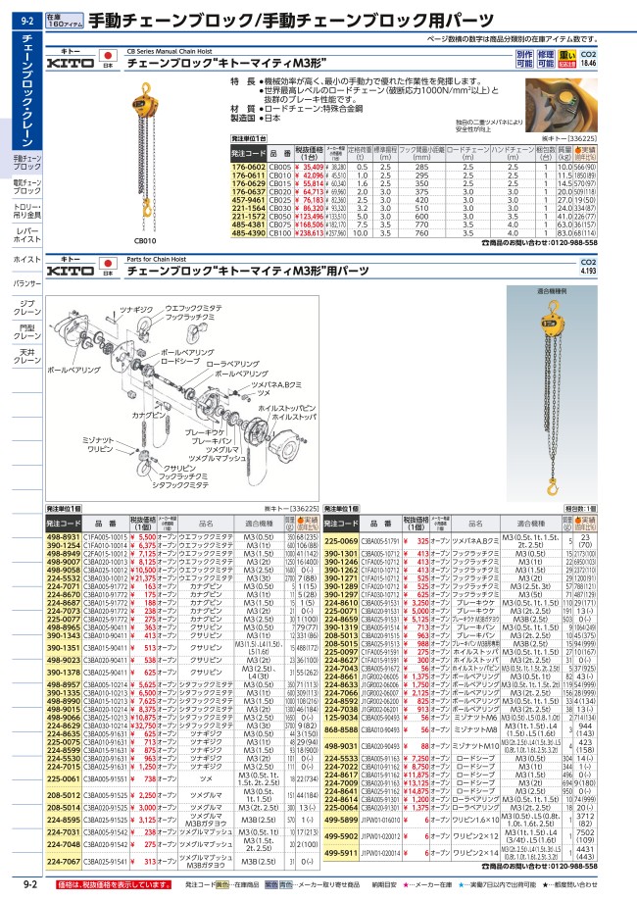Click the ロードシーブ label in the exploded diagram
Image resolution: width=637 pixels, height=901 pixels.
179,361
